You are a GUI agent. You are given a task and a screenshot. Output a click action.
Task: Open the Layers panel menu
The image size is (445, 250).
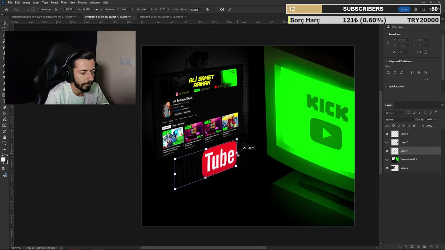[x=442, y=105]
